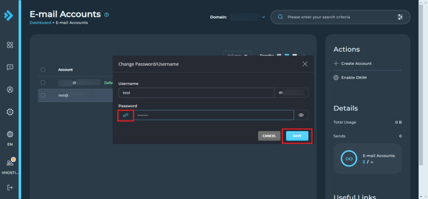Image resolution: width=428 pixels, height=199 pixels.
Task: Toggle password visibility eye icon
Action: click(301, 115)
